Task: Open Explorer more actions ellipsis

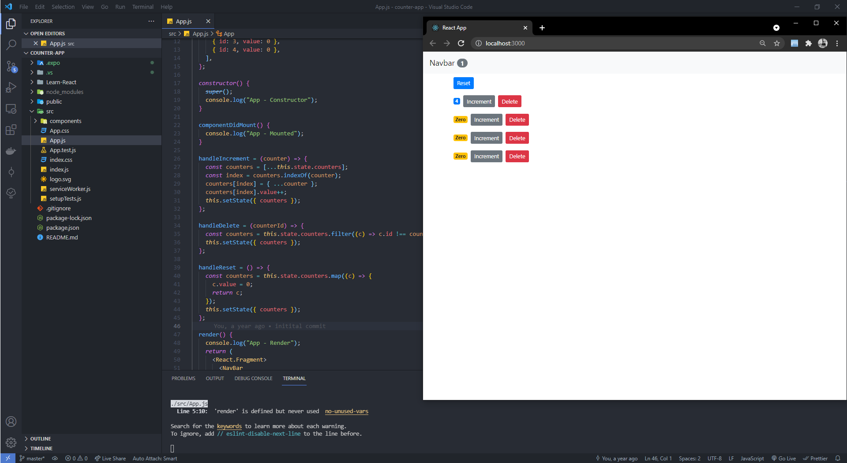Action: click(151, 21)
